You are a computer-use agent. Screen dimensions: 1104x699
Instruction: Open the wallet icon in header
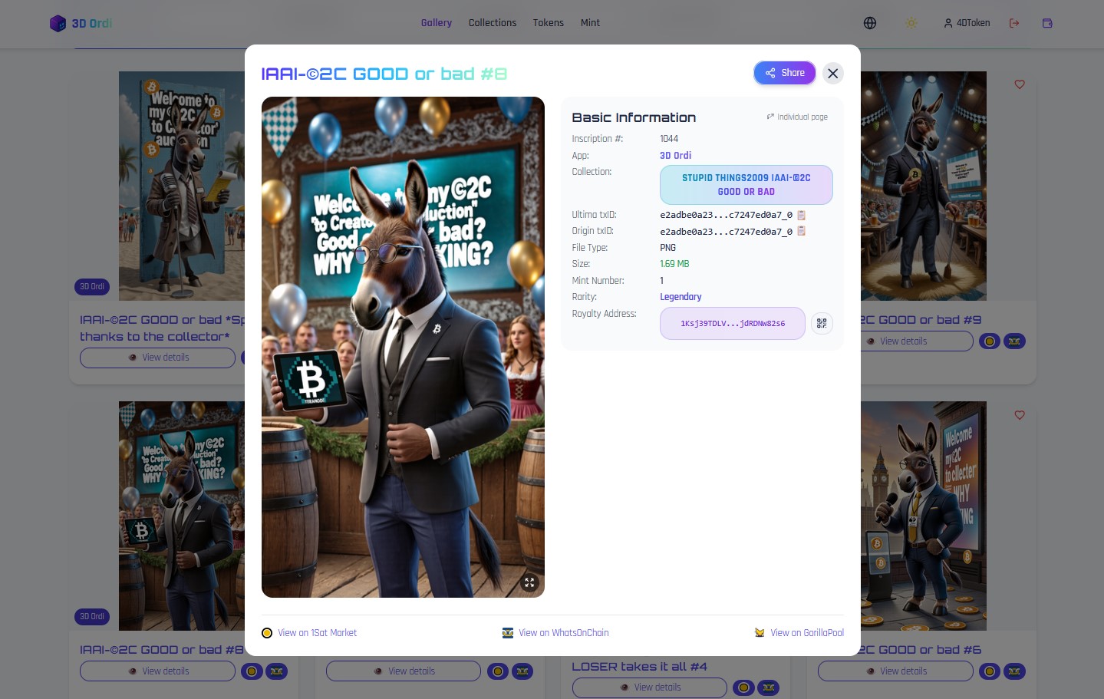pyautogui.click(x=1047, y=23)
